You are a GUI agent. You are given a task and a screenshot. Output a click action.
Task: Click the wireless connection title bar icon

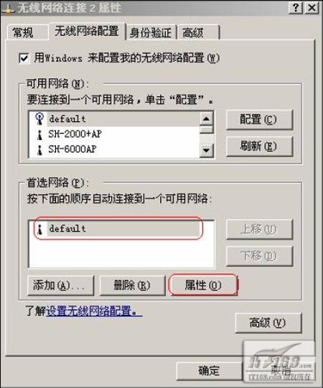pyautogui.click(x=7, y=9)
